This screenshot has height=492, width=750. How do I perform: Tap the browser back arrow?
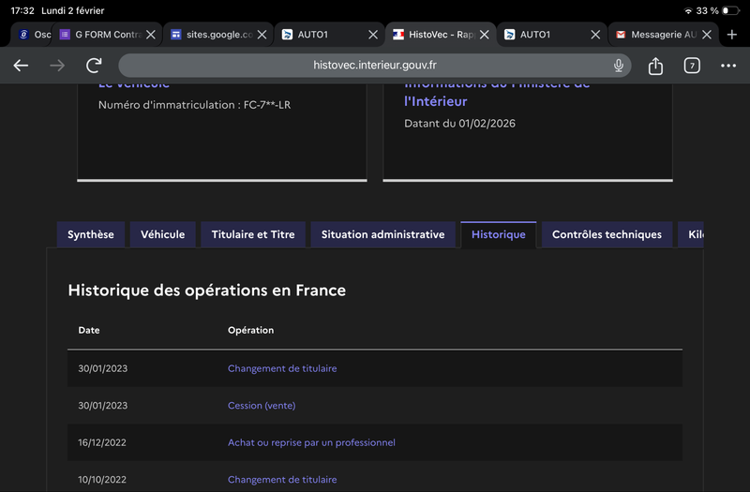click(x=21, y=66)
